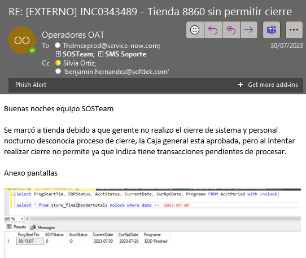Click the ProgStartTim column header
The height and width of the screenshot is (258, 306).
(30, 235)
